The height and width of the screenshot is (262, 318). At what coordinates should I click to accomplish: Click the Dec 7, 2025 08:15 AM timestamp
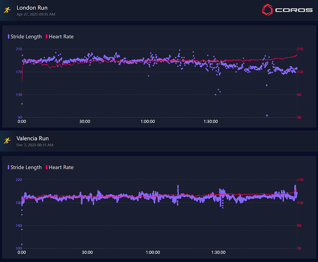tap(35, 145)
